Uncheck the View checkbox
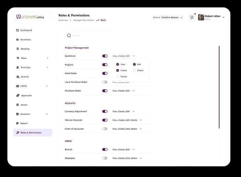The width and height of the screenshot is (241, 177). [118, 64]
